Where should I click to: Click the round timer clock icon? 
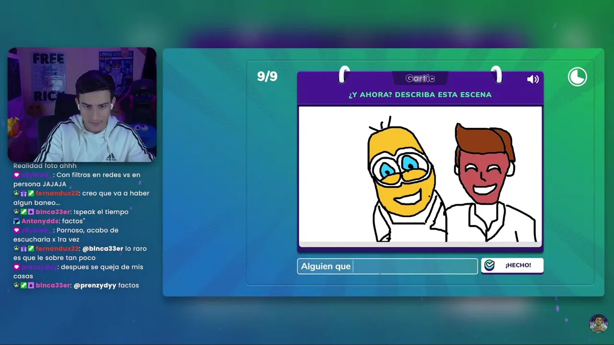coord(578,77)
